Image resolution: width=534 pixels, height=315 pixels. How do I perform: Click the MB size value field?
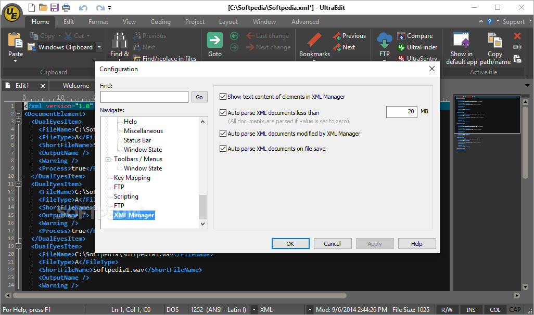coord(401,112)
